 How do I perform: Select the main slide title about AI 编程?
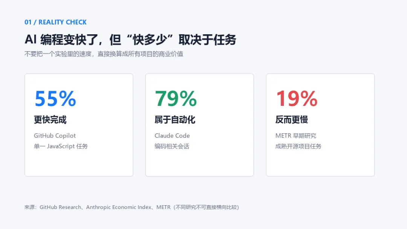(130, 40)
